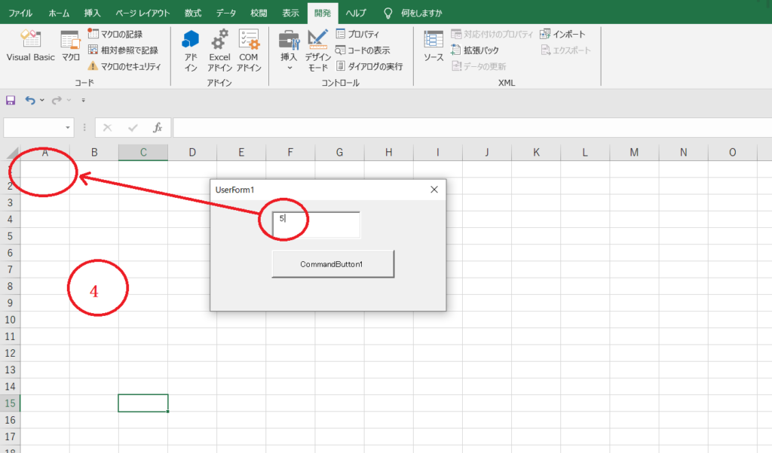Open the ファイル tab
The image size is (772, 453).
pyautogui.click(x=20, y=13)
